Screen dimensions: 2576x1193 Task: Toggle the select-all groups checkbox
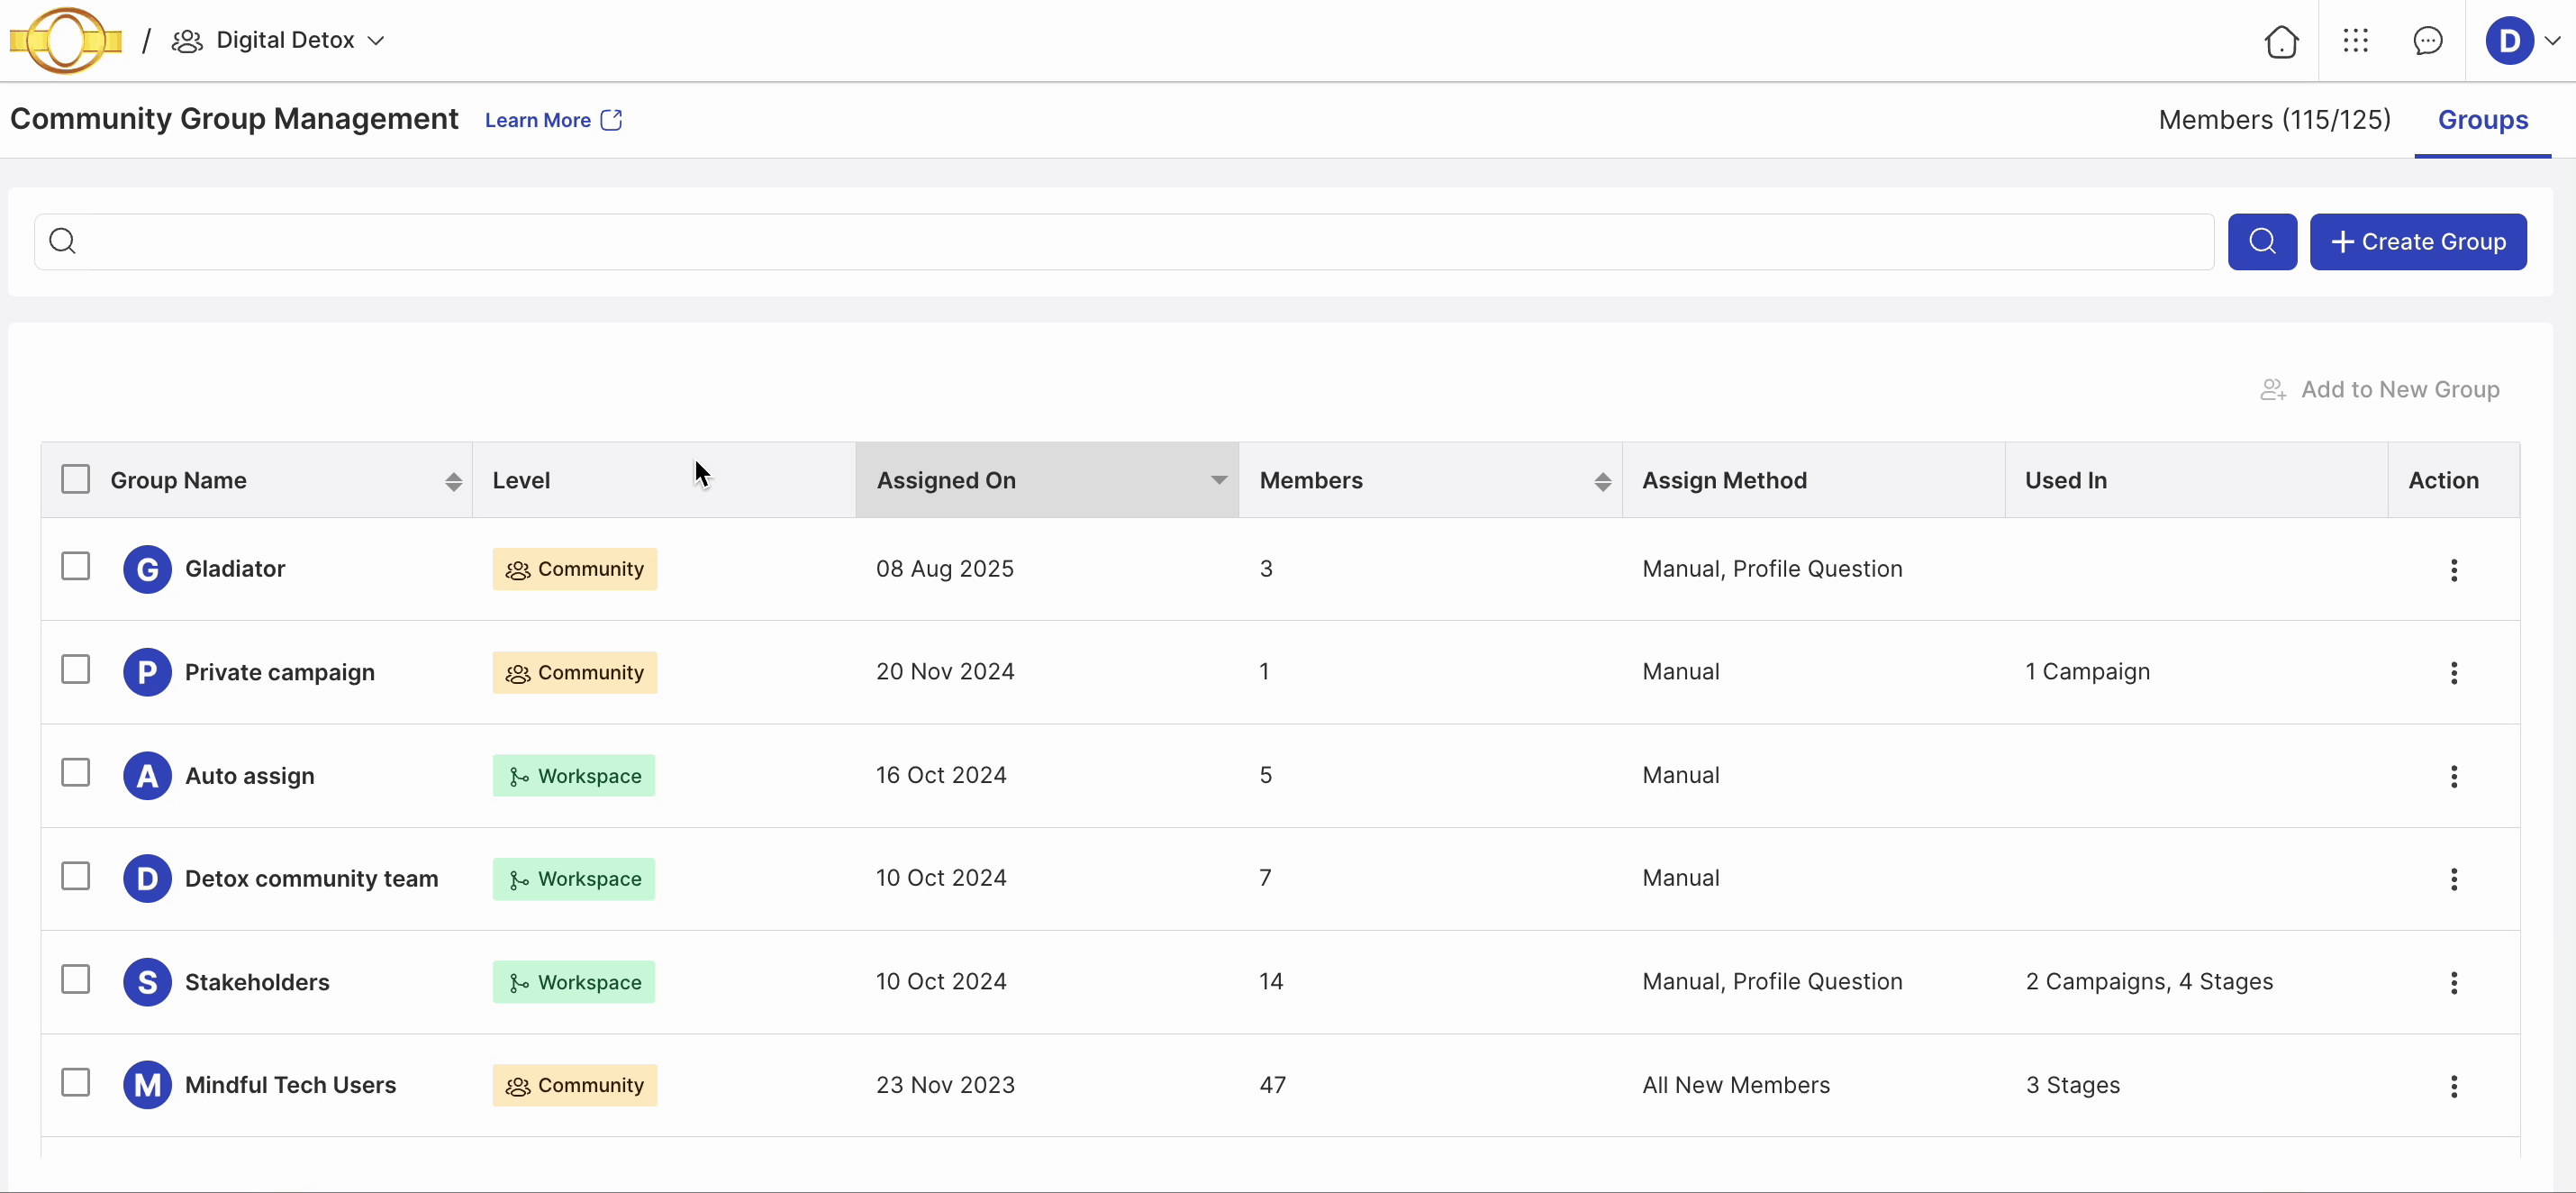pyautogui.click(x=75, y=479)
